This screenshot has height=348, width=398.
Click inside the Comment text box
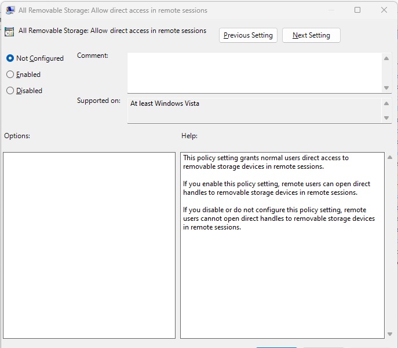coord(254,73)
